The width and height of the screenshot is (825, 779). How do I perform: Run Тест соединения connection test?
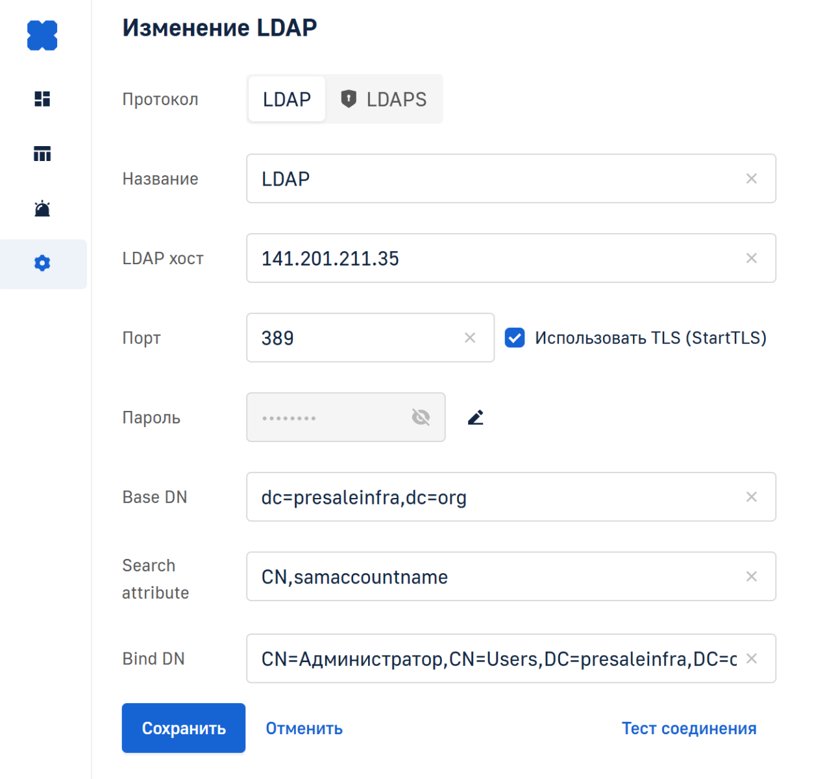coord(689,728)
